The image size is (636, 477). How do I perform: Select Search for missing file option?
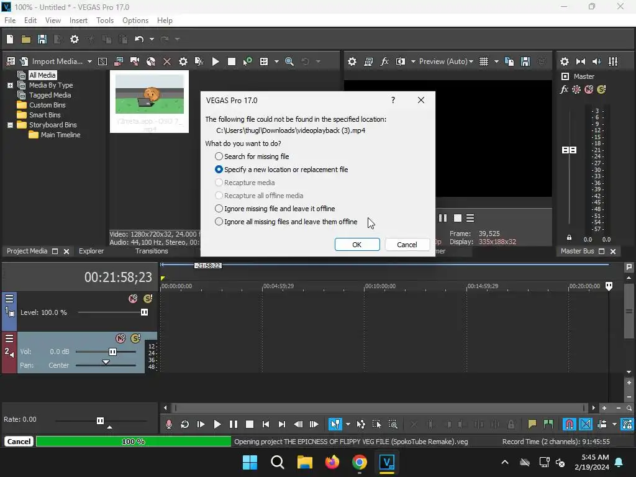pyautogui.click(x=252, y=156)
